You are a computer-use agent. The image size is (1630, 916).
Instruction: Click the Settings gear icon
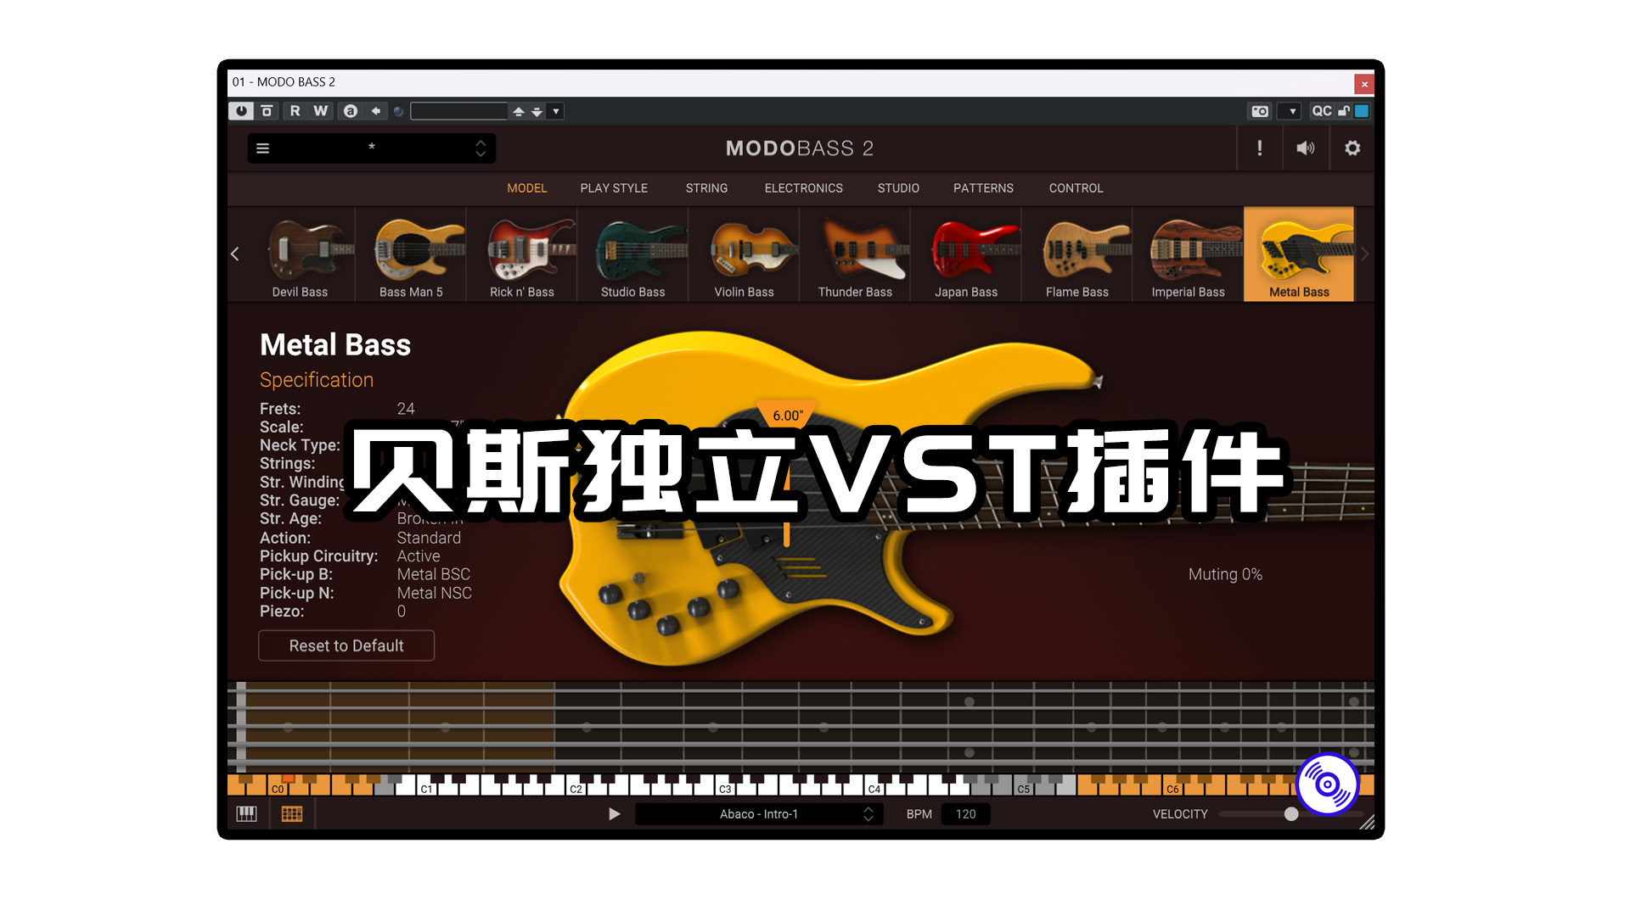point(1352,148)
